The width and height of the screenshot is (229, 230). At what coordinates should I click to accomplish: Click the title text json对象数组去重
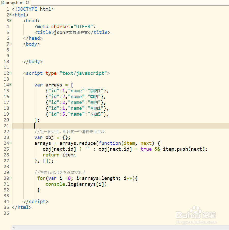[71, 32]
